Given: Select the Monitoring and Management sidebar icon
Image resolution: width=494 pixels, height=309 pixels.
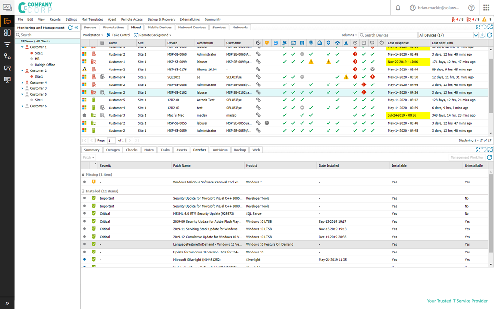Looking at the screenshot, I should tap(7, 21).
